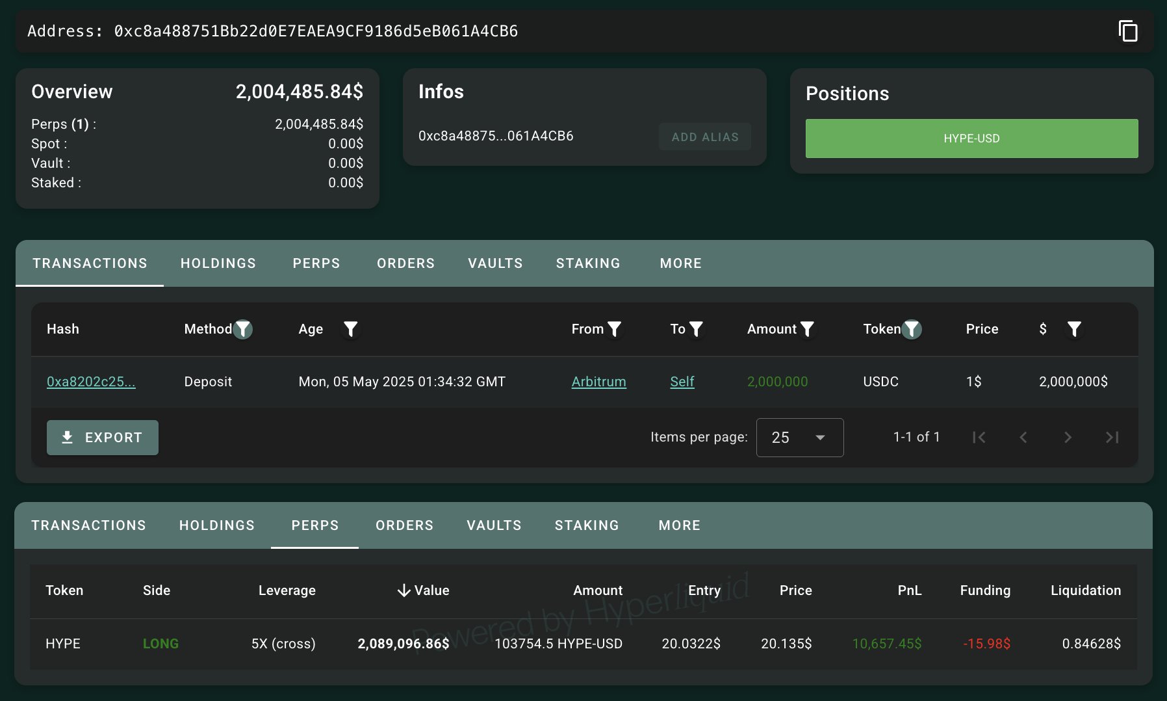Go to the next transactions page
1167x701 pixels.
[1068, 438]
